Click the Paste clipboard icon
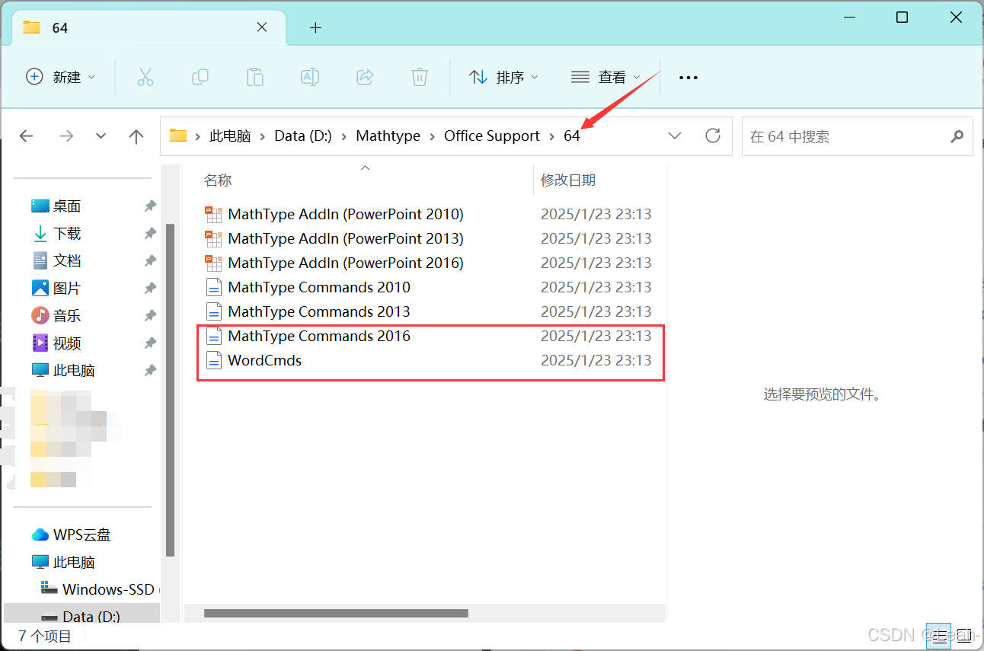The width and height of the screenshot is (984, 651). tap(255, 77)
